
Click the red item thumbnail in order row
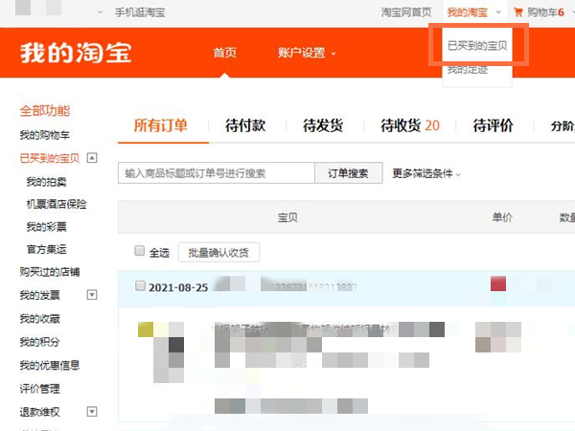tap(497, 284)
